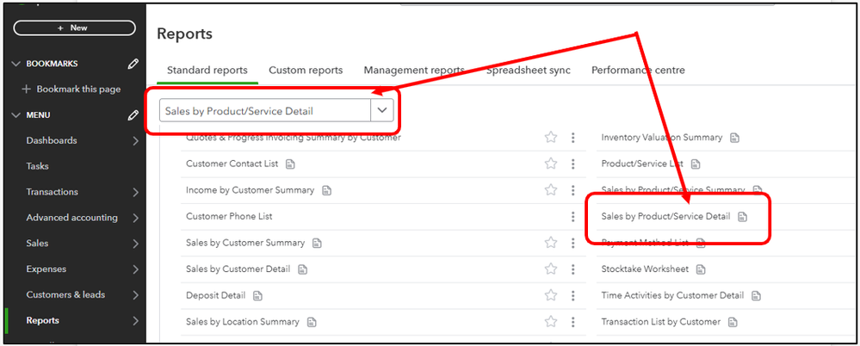Open more options for Income by Customer Summary
Screen dimensions: 860x346
point(573,189)
